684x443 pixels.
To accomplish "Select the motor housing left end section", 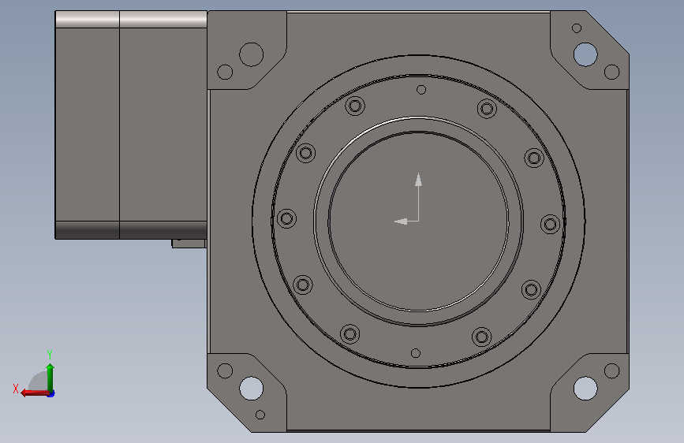I will tap(88, 125).
